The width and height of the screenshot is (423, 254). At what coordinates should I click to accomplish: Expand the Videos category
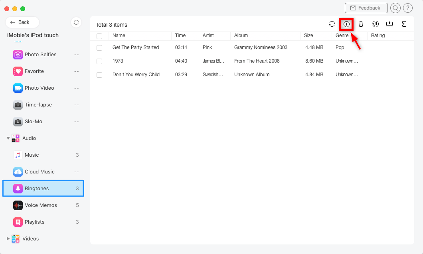[8, 239]
